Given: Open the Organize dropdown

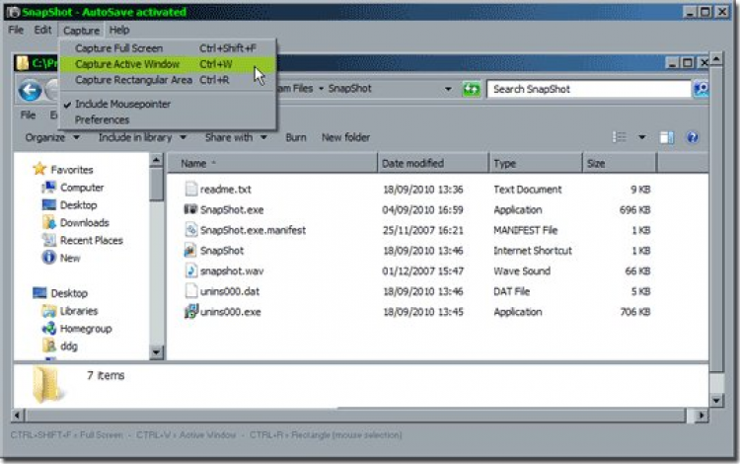Looking at the screenshot, I should point(52,137).
